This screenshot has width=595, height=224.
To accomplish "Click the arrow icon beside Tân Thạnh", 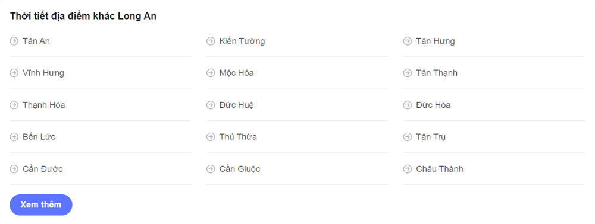I will pyautogui.click(x=407, y=73).
